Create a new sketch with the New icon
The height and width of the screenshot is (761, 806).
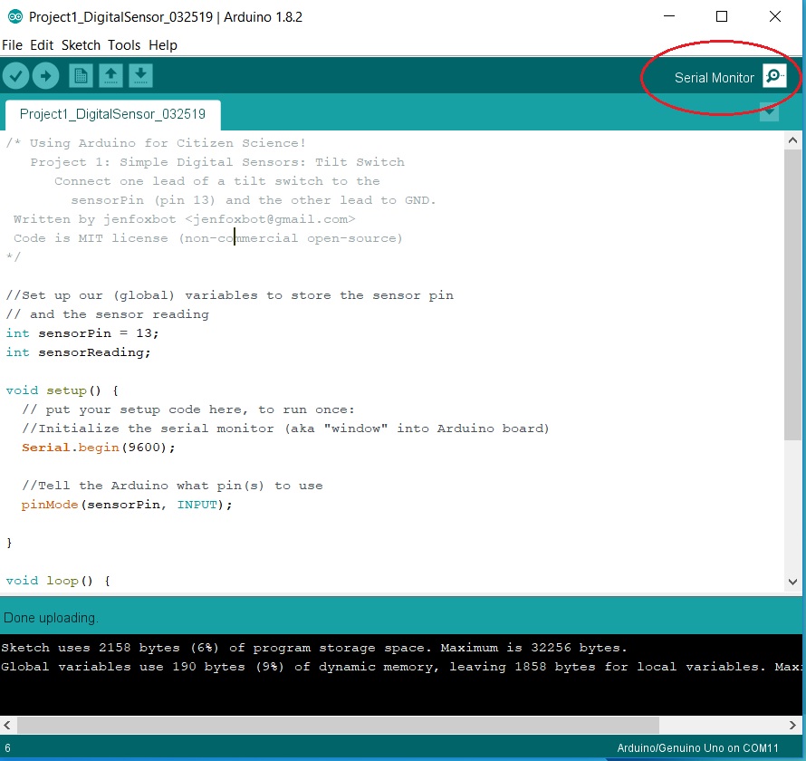[x=81, y=75]
